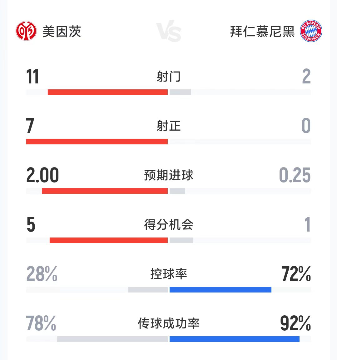
Task: Select the 传球成功率 stat label
Action: [x=169, y=323]
